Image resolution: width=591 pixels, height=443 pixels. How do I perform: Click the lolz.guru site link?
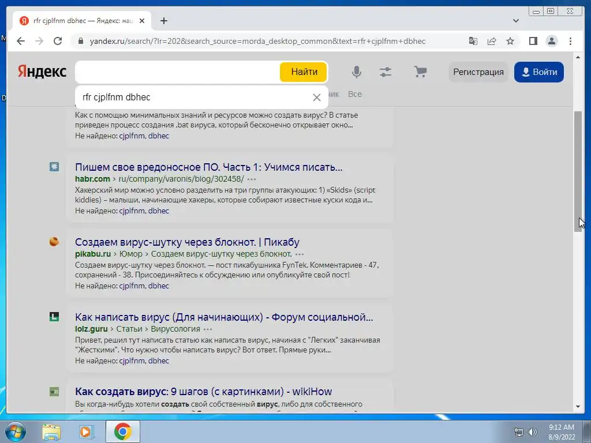point(91,329)
